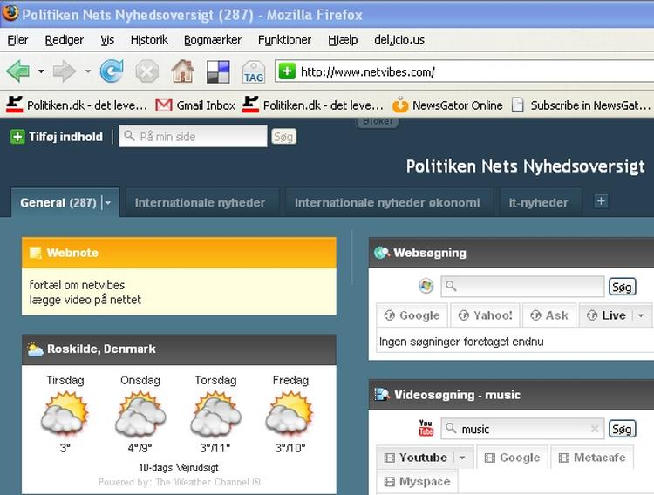Open the Bogmærker menu

coord(213,40)
